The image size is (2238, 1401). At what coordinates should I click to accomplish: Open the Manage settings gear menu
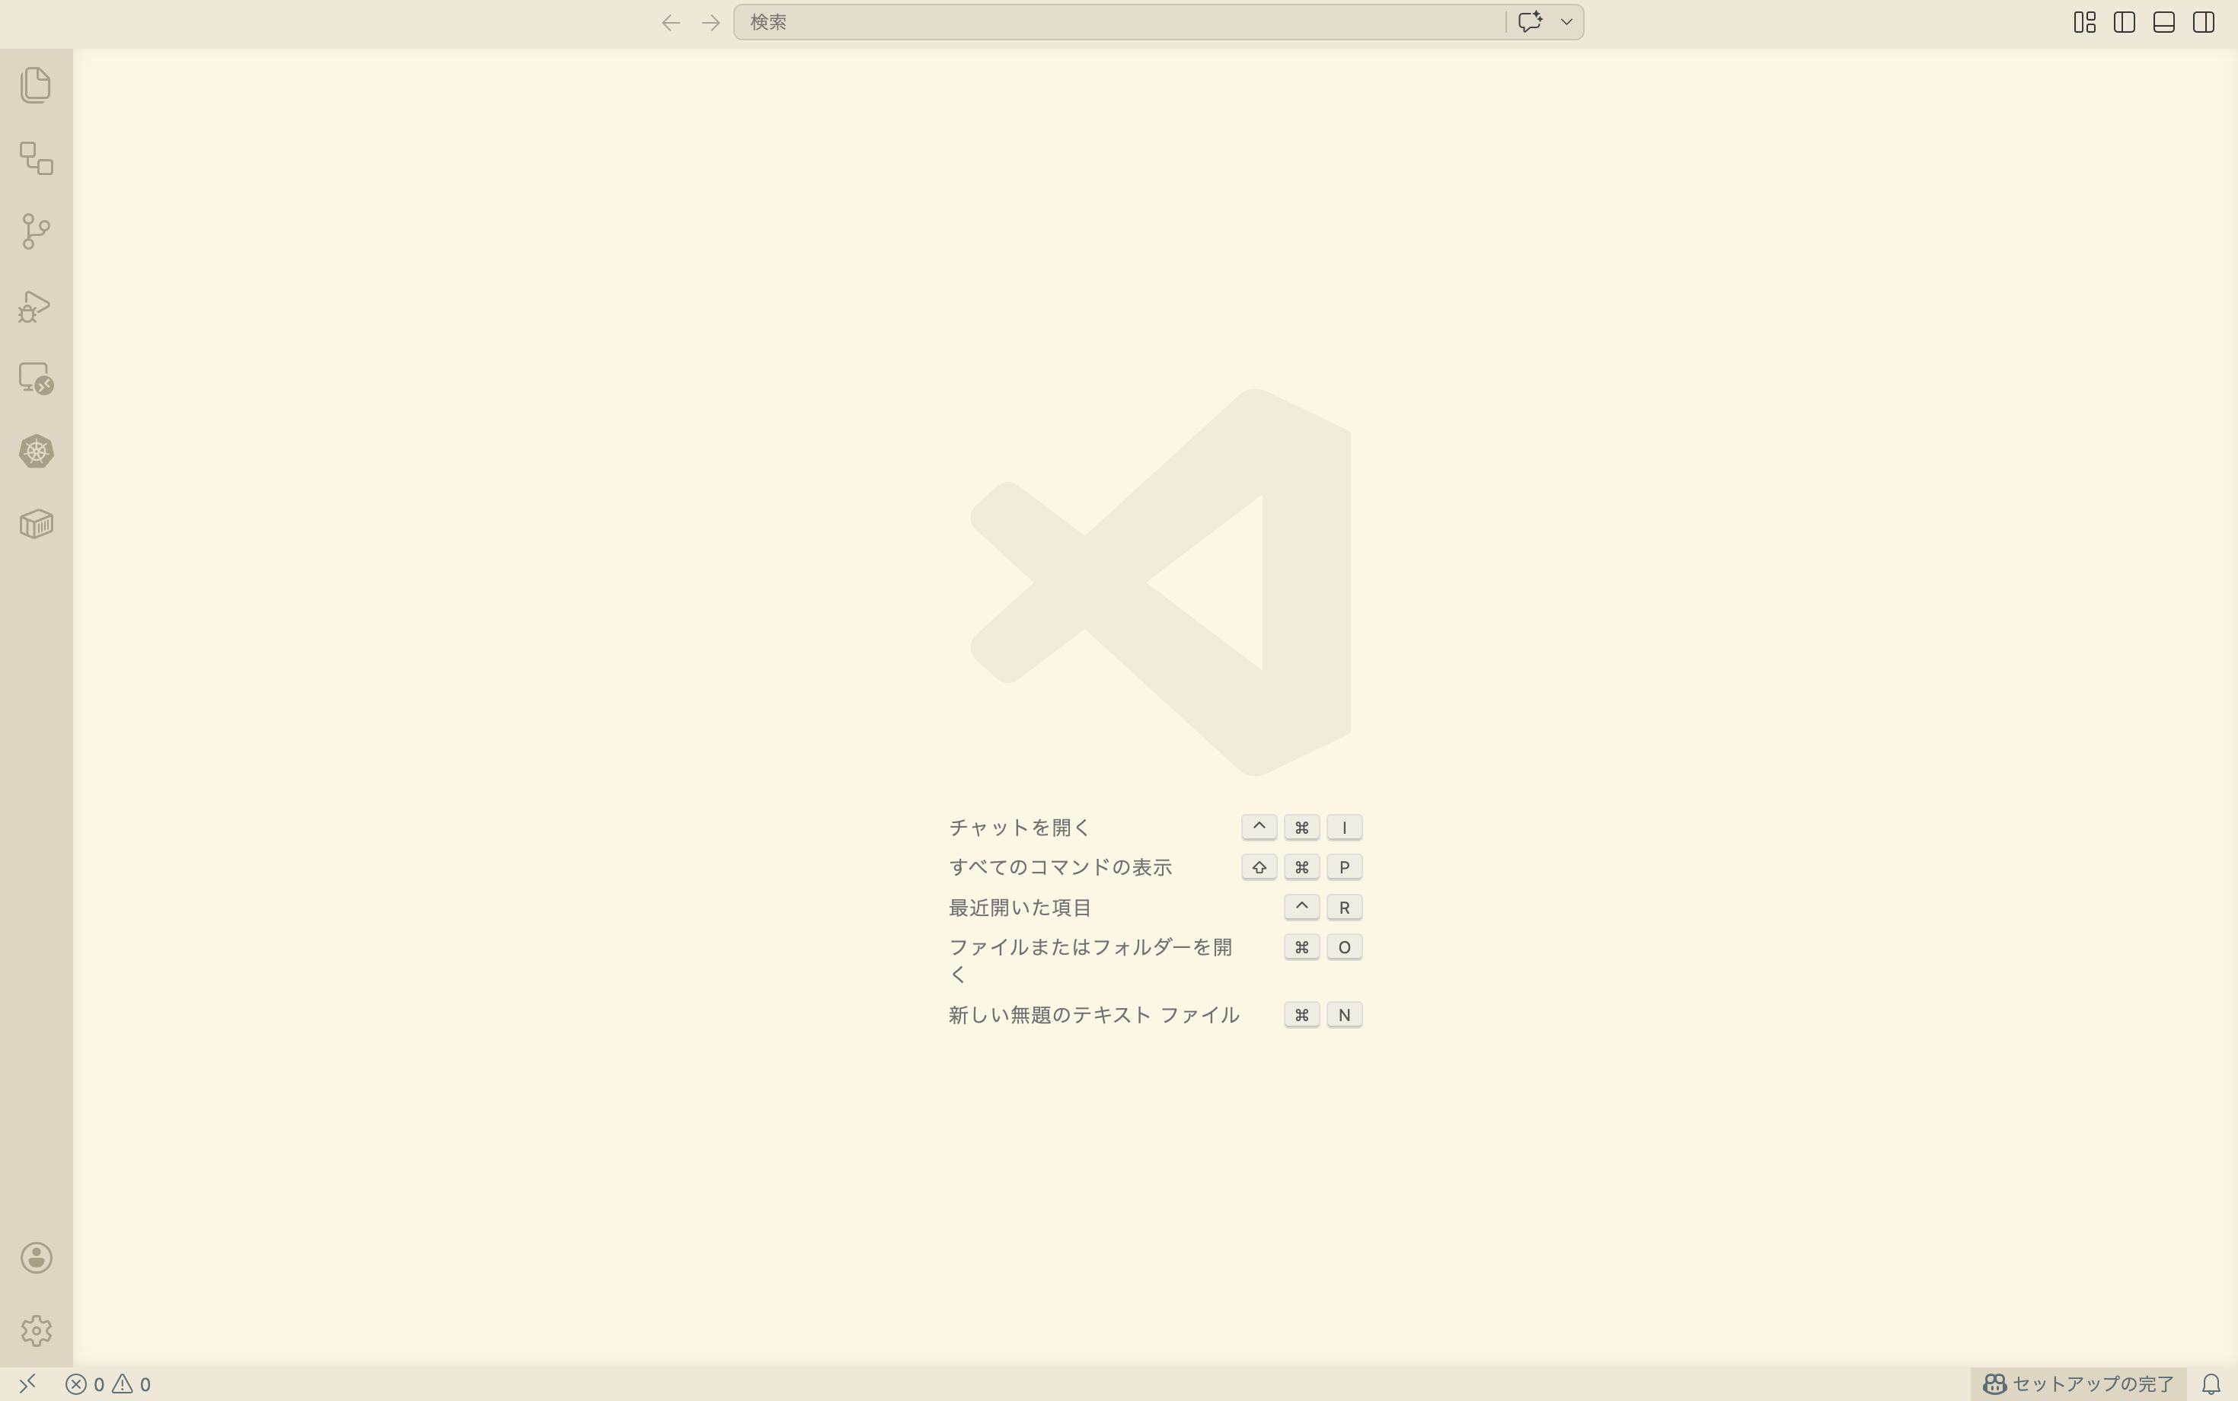tap(35, 1331)
